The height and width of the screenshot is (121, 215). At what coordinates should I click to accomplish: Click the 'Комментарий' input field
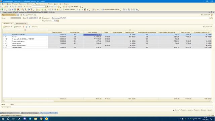pos(112,107)
